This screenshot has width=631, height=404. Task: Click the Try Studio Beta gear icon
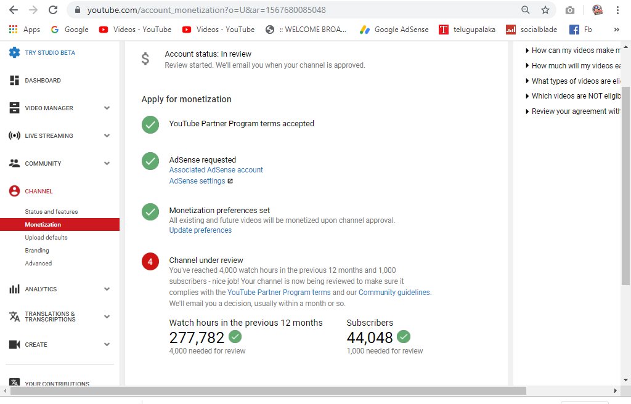click(x=15, y=52)
